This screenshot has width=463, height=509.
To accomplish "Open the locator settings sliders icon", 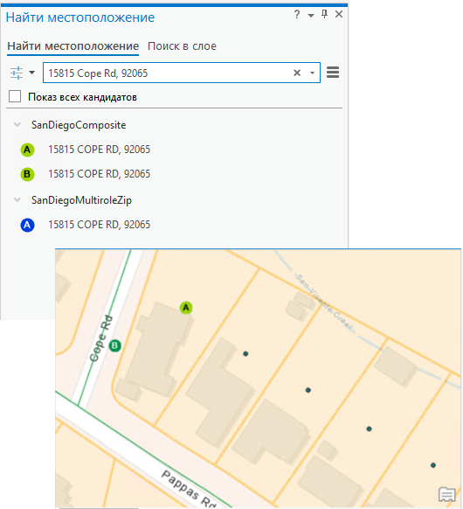I will click(17, 73).
